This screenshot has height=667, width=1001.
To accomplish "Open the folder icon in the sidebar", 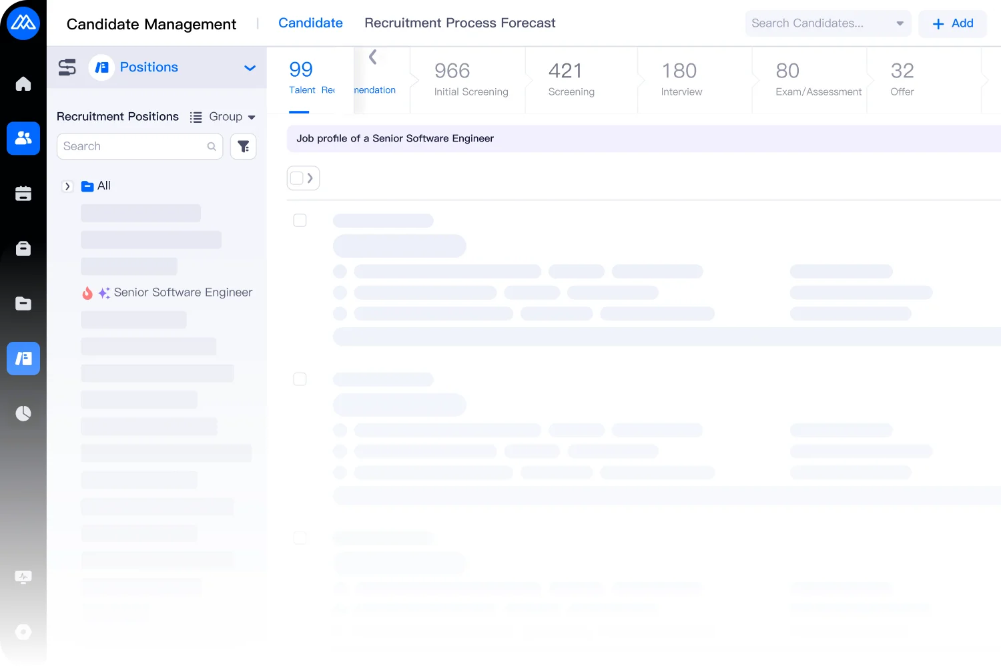I will click(23, 304).
